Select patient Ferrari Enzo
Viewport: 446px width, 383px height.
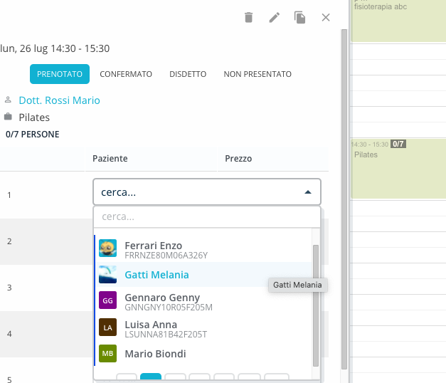point(203,248)
